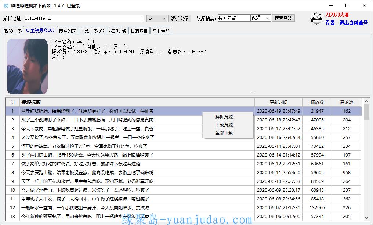The image size is (373, 225).
Task: Click play count 132966
Action: pyautogui.click(x=317, y=207)
